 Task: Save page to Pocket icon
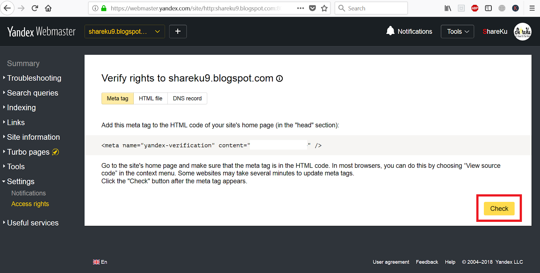coord(313,8)
